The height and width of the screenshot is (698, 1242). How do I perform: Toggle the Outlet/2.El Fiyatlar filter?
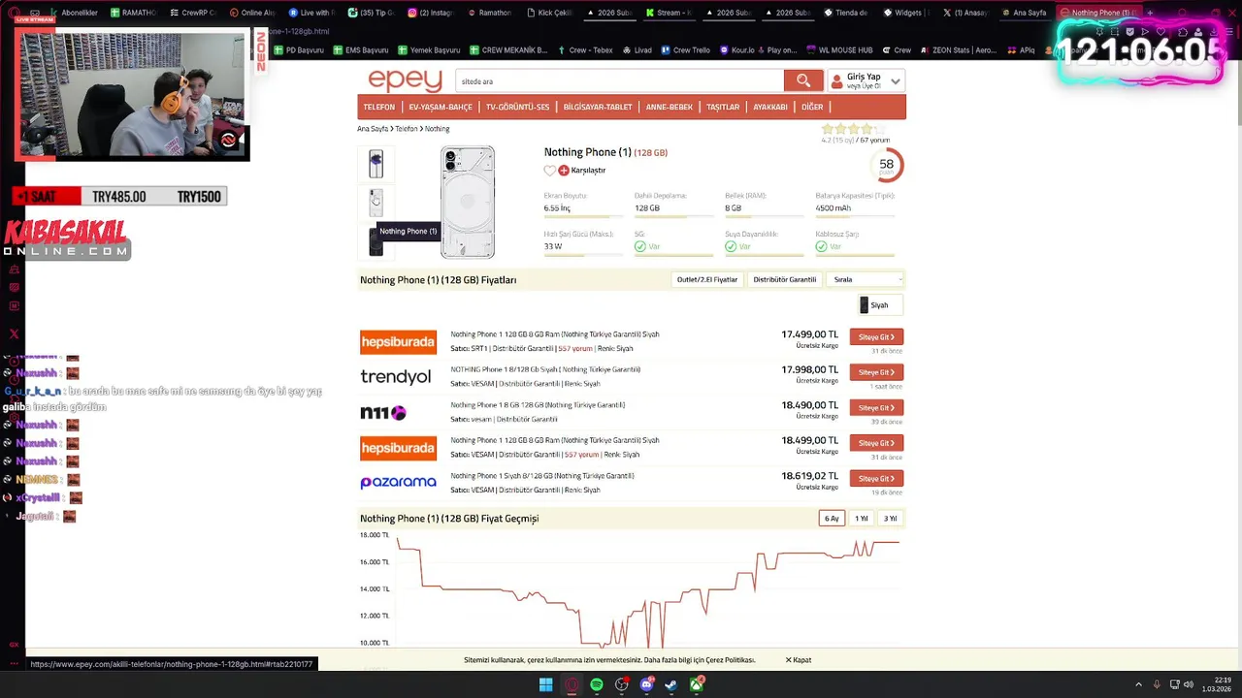point(707,279)
